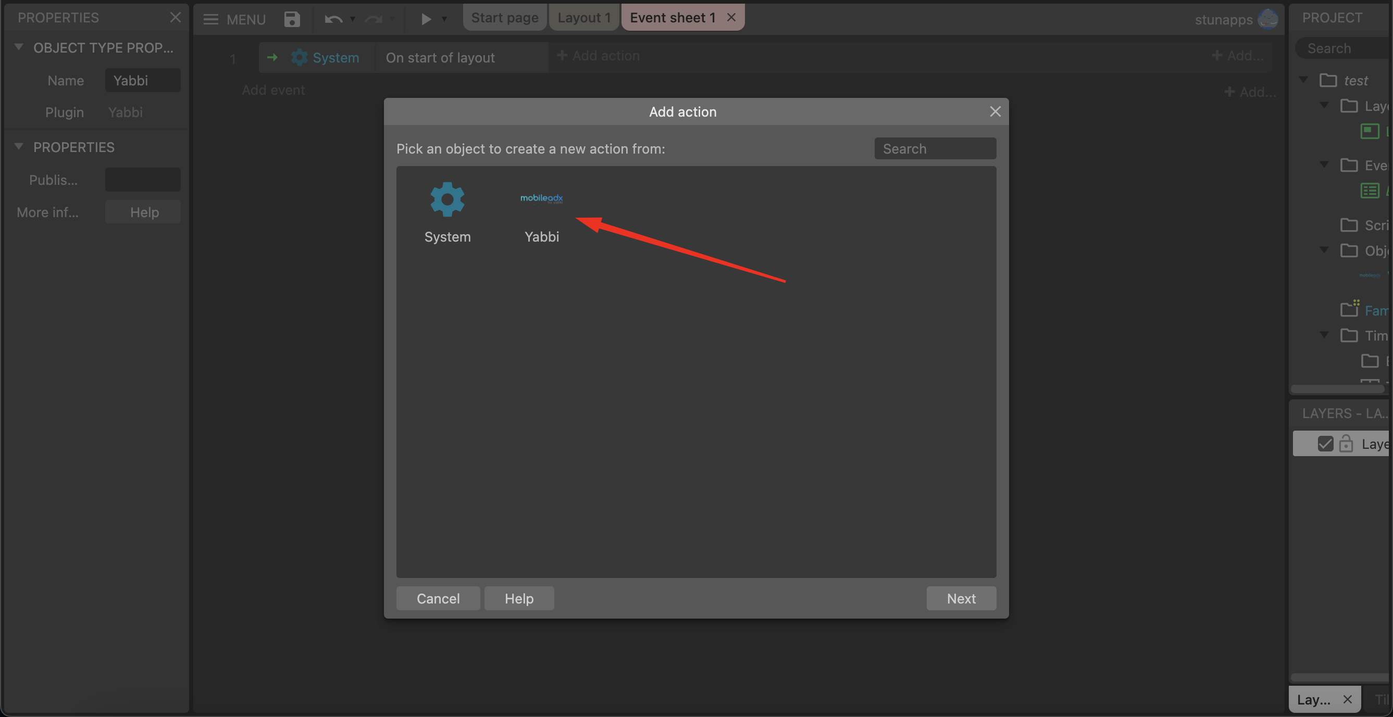Screen dimensions: 1393x717
Task: Click the undo arrow icon
Action: pyautogui.click(x=333, y=19)
